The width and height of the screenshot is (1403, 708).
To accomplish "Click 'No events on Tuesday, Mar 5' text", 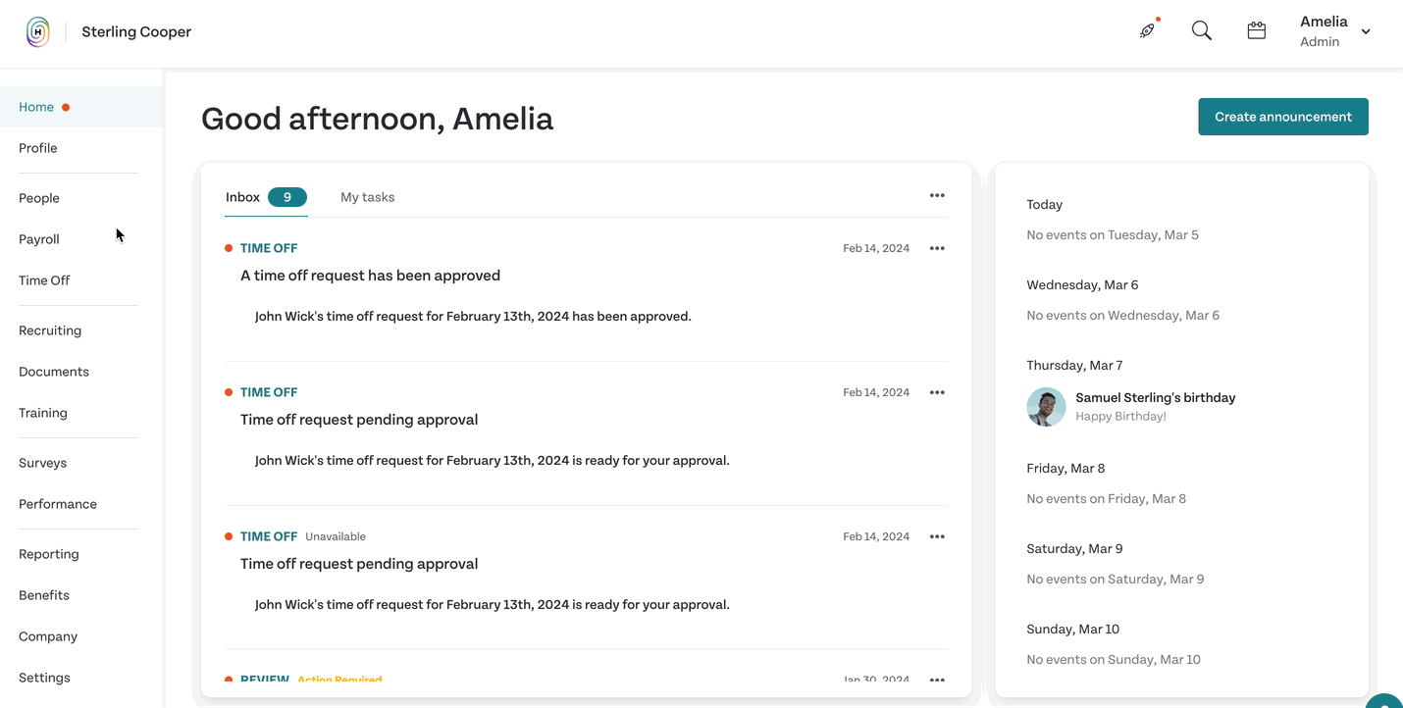I will click(1113, 235).
